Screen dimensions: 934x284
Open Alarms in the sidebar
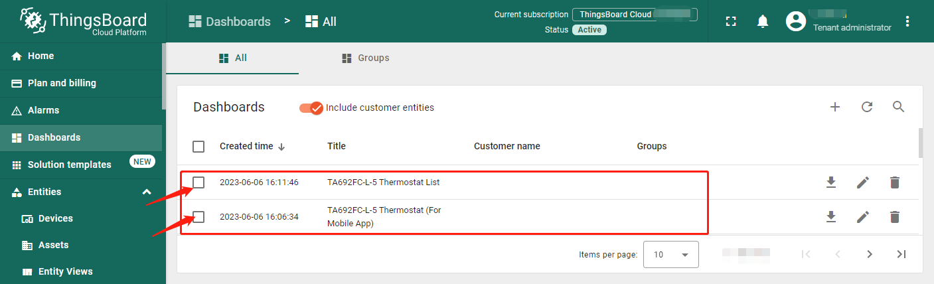pyautogui.click(x=81, y=110)
